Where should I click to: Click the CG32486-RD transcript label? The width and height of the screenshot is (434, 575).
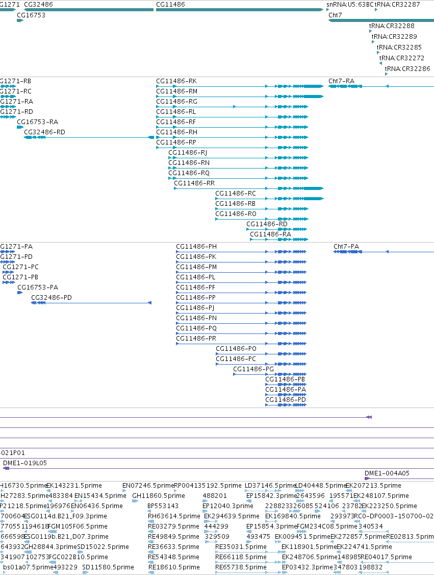45,132
